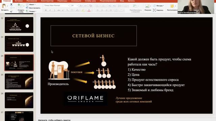Click the Line spacing icon

(x=119, y=6)
